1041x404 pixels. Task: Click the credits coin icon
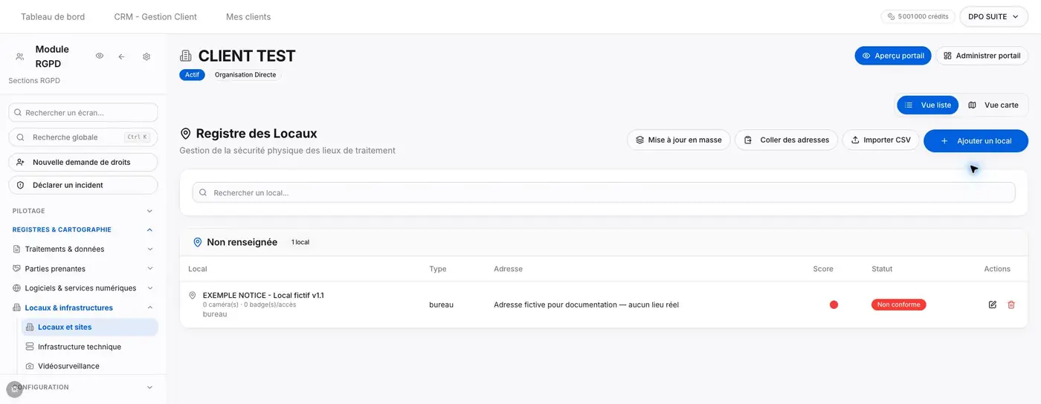[891, 16]
